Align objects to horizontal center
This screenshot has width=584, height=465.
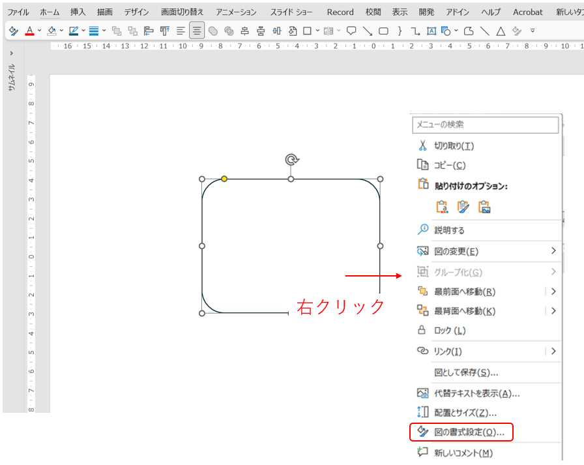(x=244, y=31)
